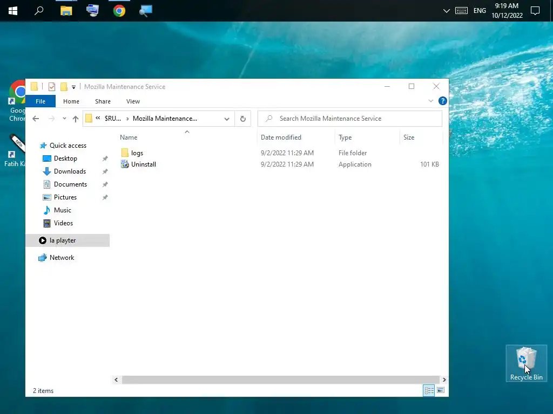Click the $RU... breadcrumb segment

click(x=112, y=119)
